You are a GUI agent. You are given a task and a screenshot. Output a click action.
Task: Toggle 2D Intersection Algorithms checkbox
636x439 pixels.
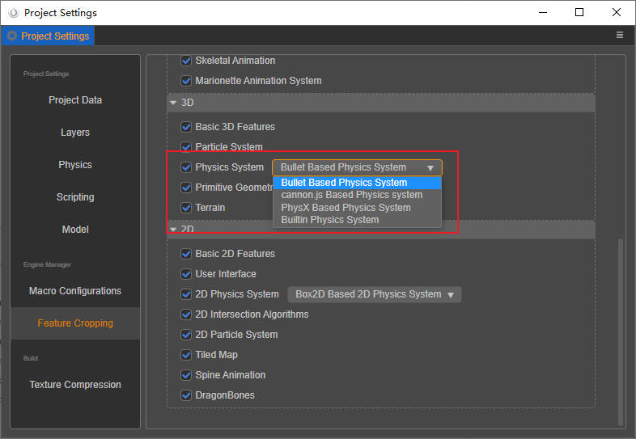coord(186,314)
